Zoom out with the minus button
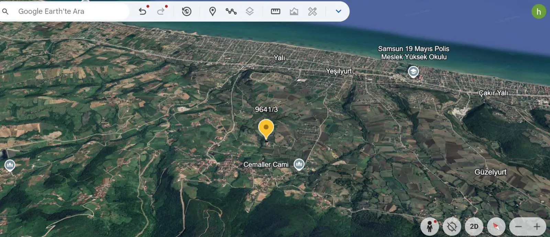550x237 pixels. tap(519, 226)
